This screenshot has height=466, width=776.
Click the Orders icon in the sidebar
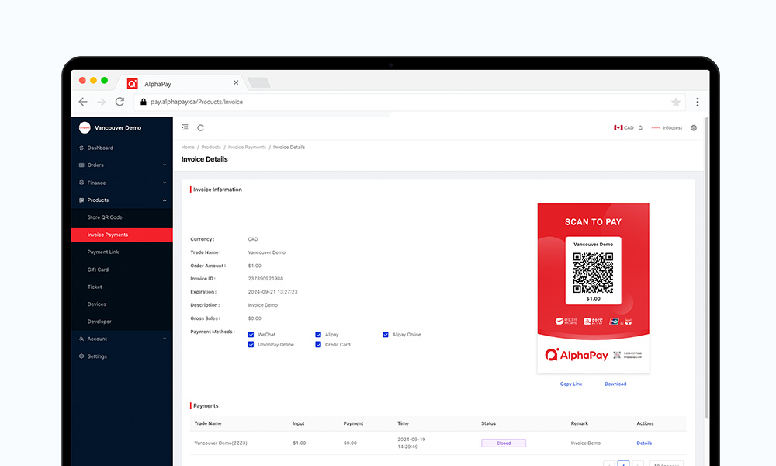(x=81, y=165)
